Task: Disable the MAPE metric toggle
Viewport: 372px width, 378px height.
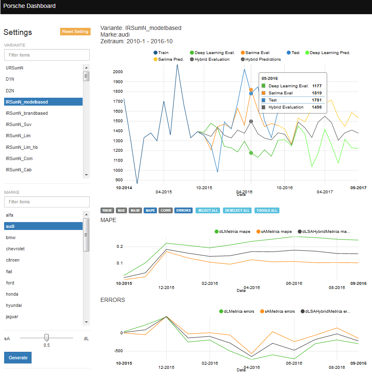Action: pyautogui.click(x=150, y=210)
